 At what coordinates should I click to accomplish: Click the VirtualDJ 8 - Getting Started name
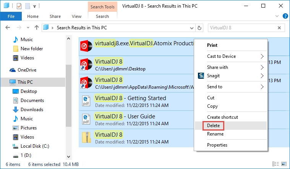130,98
